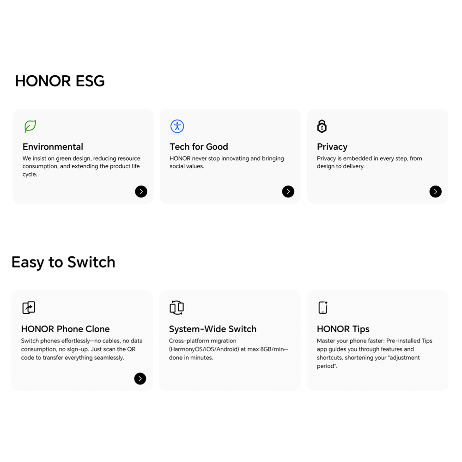Select the System-Wide Switch dual-phone icon
The height and width of the screenshot is (462, 462).
coord(176,307)
